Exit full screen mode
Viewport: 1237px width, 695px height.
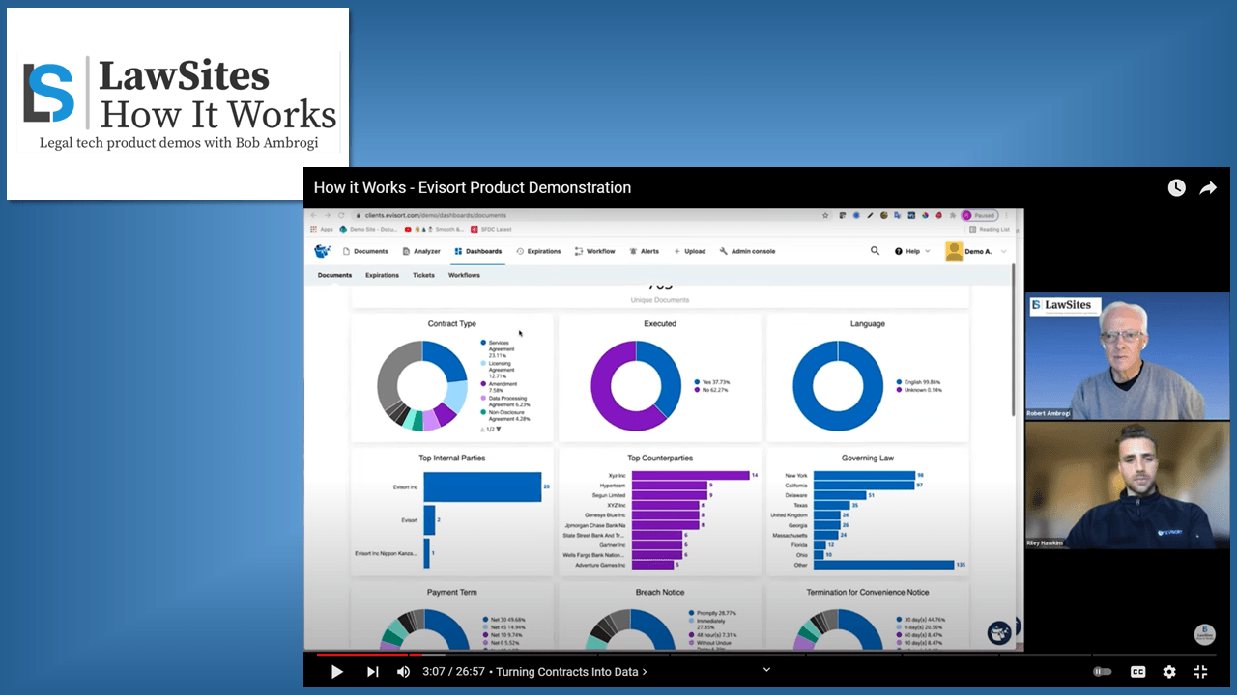click(1201, 672)
